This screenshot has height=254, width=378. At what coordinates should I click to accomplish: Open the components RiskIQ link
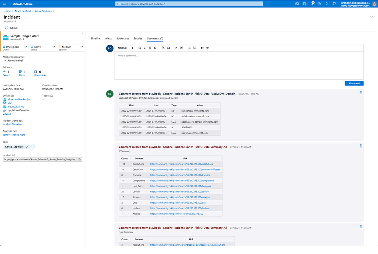(x=182, y=180)
